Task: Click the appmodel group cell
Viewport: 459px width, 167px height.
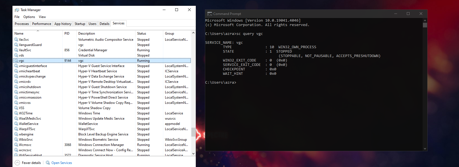Action: coord(172,124)
